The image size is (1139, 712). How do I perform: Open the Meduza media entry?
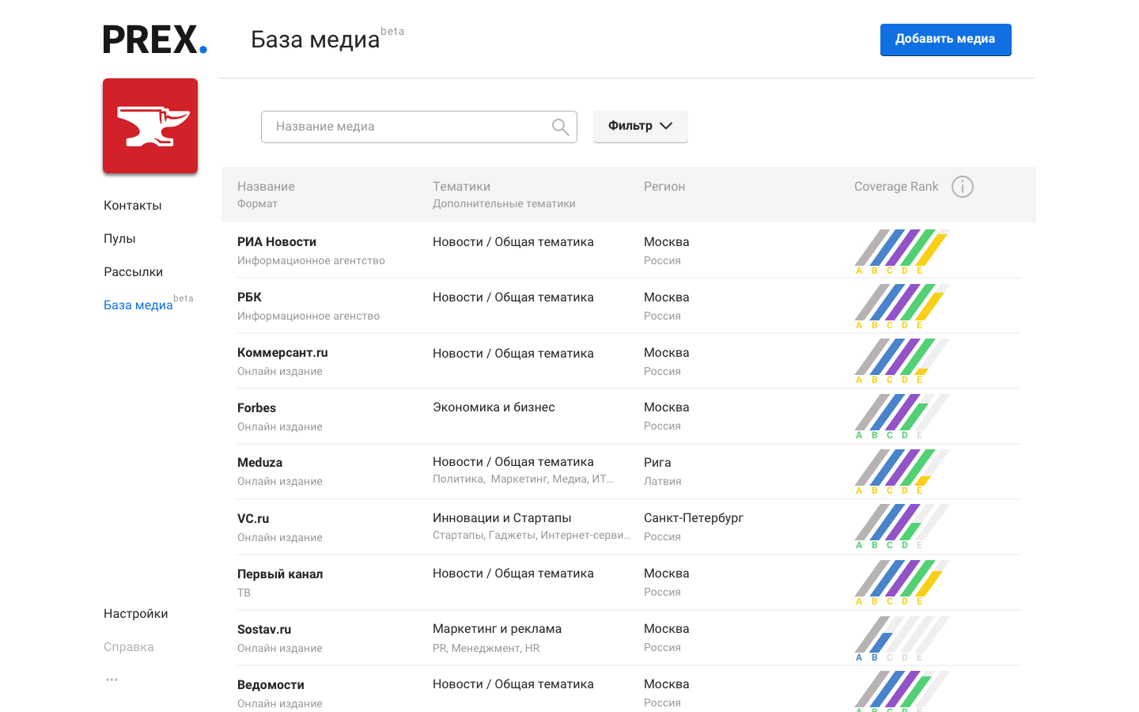(x=260, y=463)
